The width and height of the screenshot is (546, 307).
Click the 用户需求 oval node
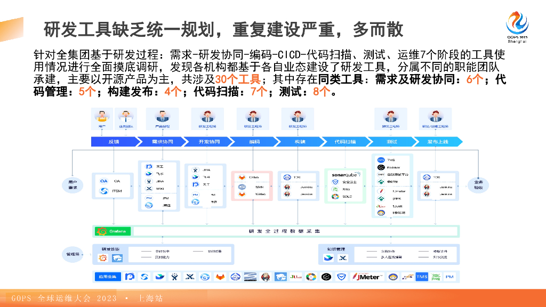pos(73,185)
